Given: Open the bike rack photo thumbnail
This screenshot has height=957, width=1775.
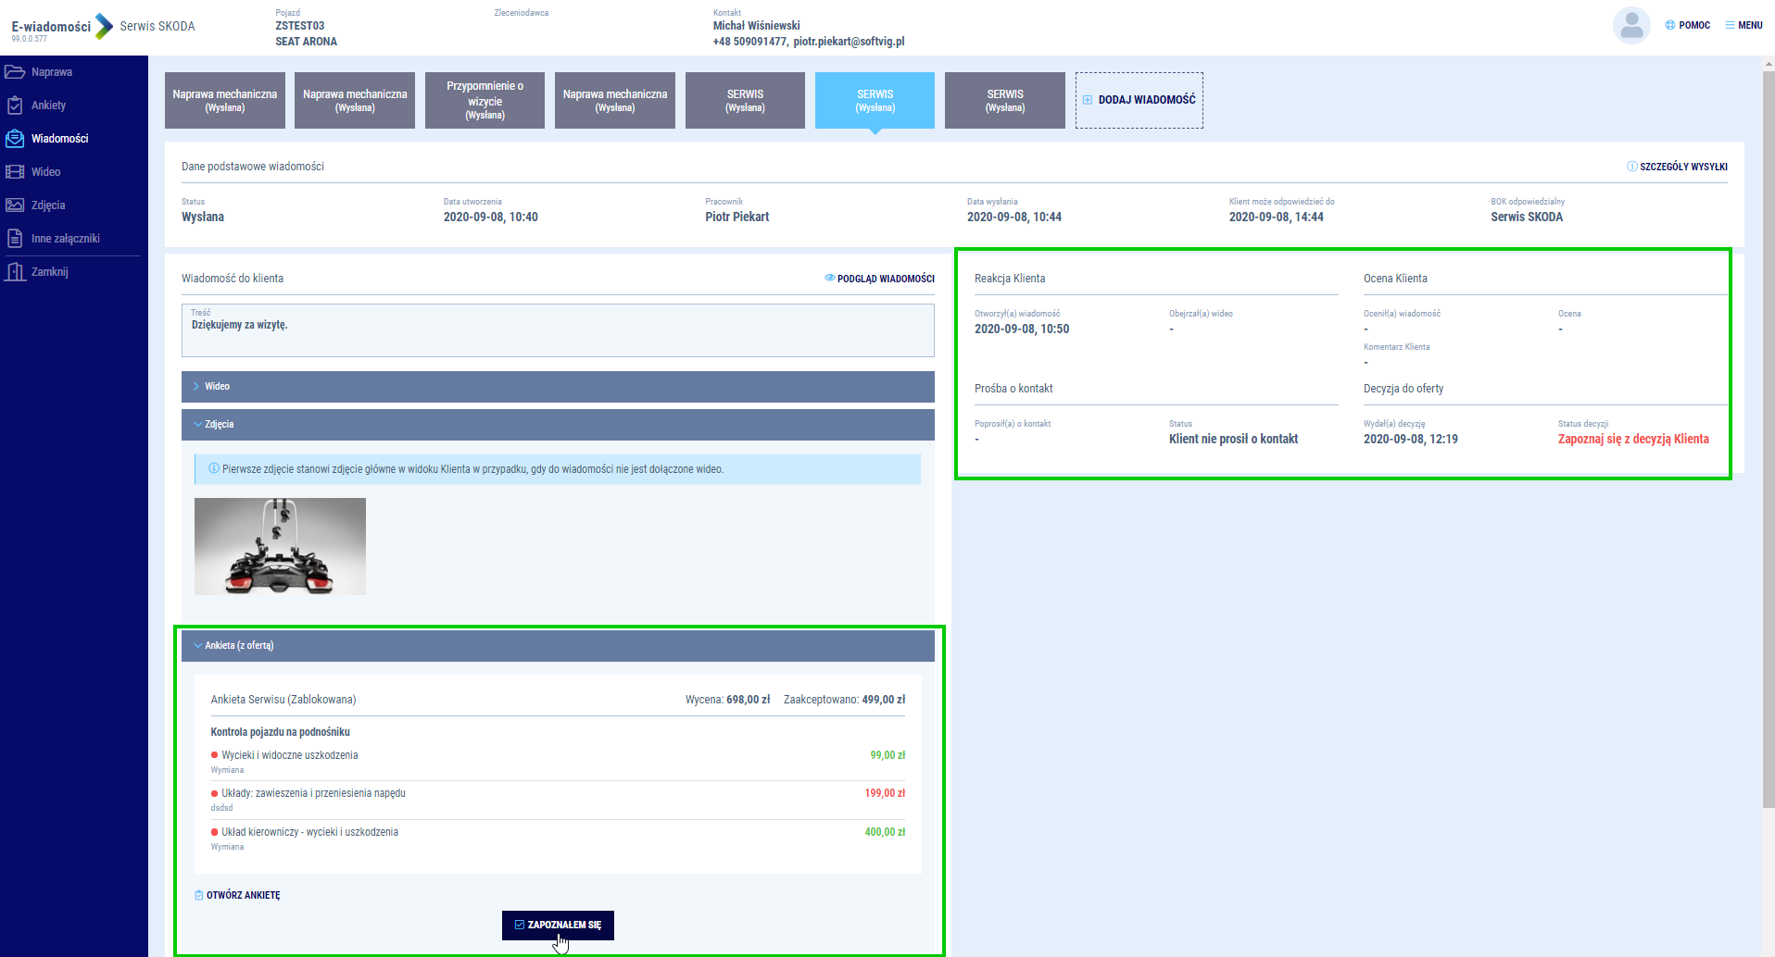Looking at the screenshot, I should (x=280, y=546).
